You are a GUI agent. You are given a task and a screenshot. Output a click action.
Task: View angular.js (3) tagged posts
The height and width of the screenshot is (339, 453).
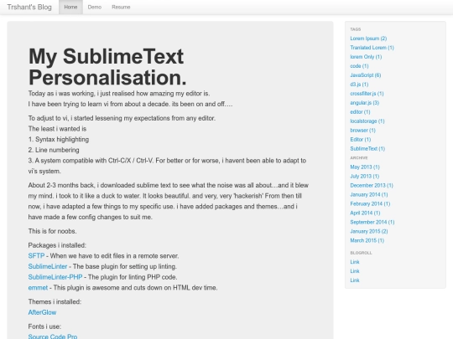click(364, 103)
